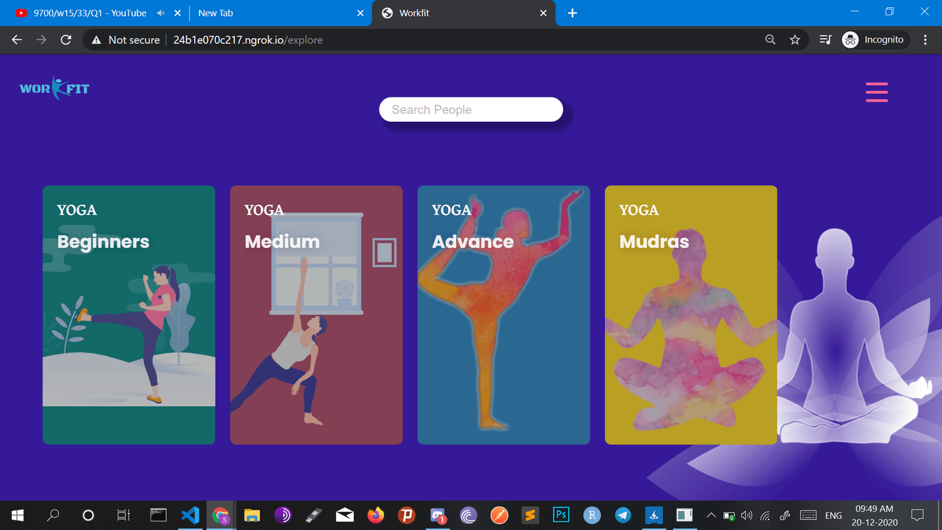The width and height of the screenshot is (942, 530).
Task: Go forward in browser history
Action: [41, 40]
